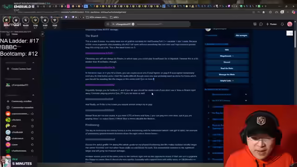Open the green second community icon

pos(8,120)
